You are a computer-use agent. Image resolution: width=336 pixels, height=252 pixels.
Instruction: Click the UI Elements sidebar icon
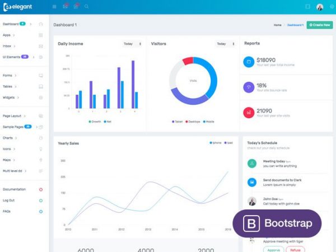click(x=41, y=57)
